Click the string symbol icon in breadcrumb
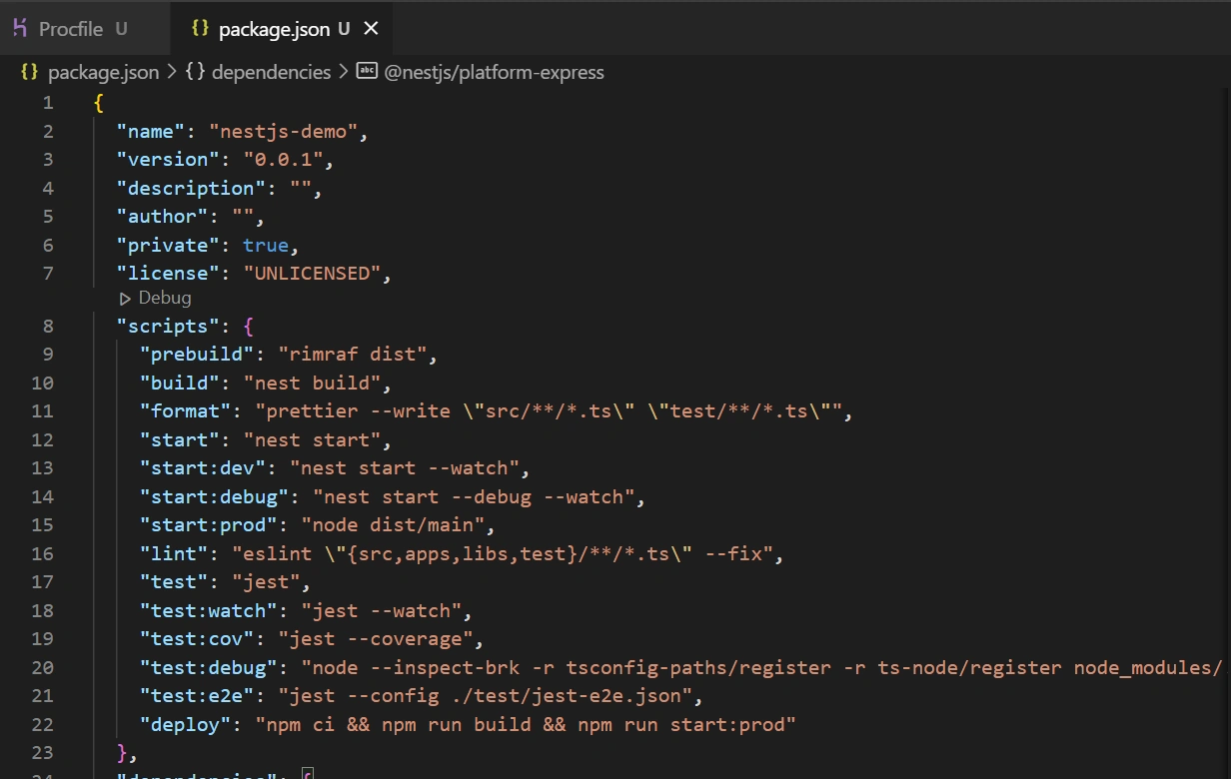The image size is (1231, 779). [x=367, y=71]
